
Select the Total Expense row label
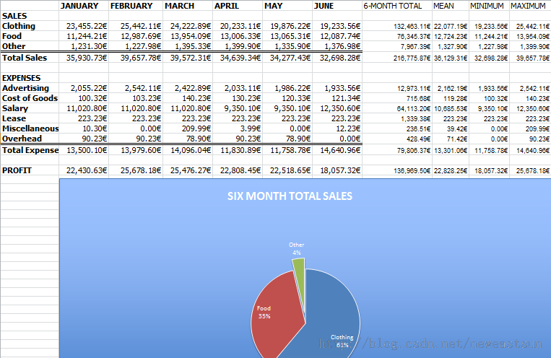tap(30, 150)
